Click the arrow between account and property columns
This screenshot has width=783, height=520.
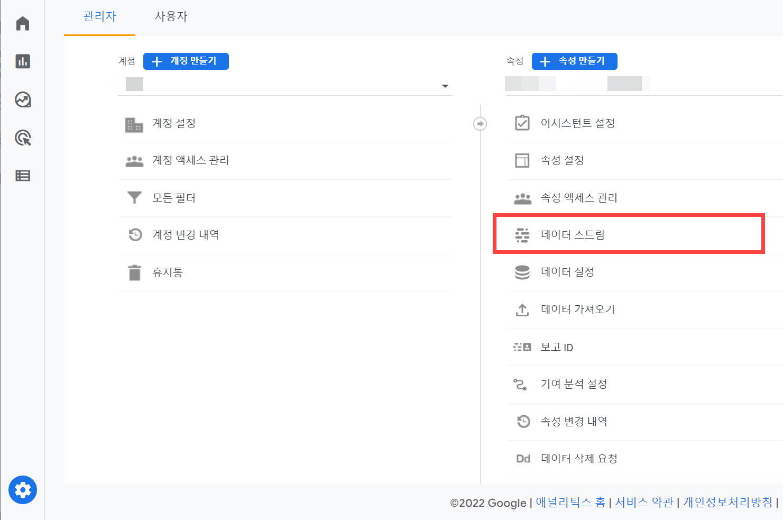pos(479,123)
